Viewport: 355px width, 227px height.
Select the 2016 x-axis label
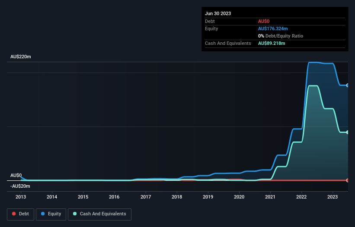(114, 197)
